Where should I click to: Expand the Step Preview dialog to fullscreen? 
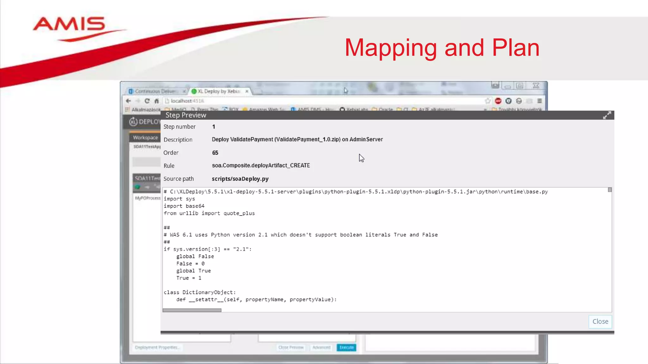point(607,115)
